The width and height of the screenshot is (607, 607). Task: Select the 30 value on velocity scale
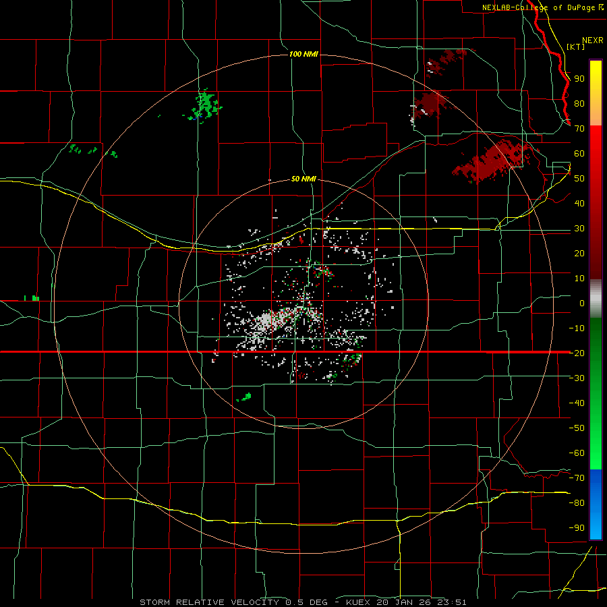click(579, 229)
